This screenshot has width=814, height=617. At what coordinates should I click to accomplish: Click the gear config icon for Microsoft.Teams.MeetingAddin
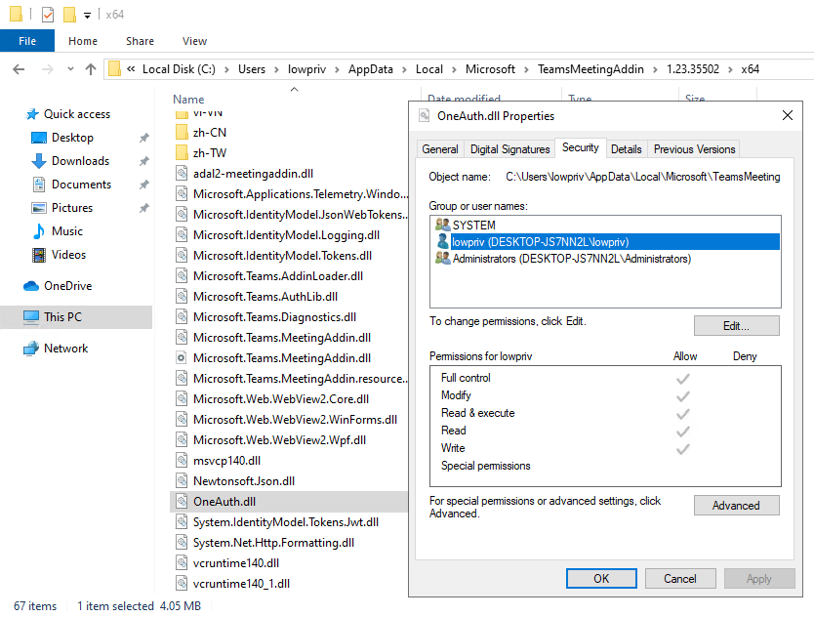[x=182, y=358]
